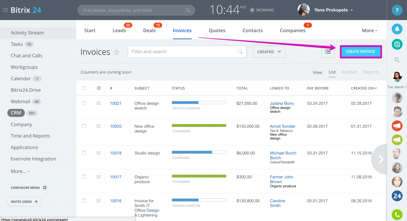The height and width of the screenshot is (221, 407).
Task: Switch to the Start tab
Action: tap(90, 30)
